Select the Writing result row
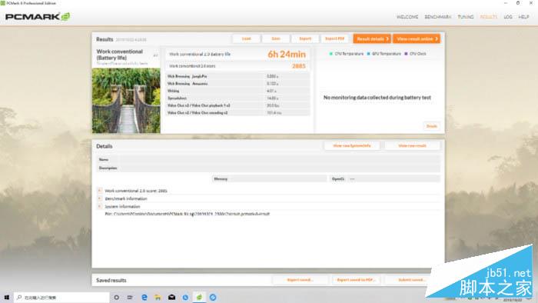This screenshot has height=303, width=538. tap(237, 91)
